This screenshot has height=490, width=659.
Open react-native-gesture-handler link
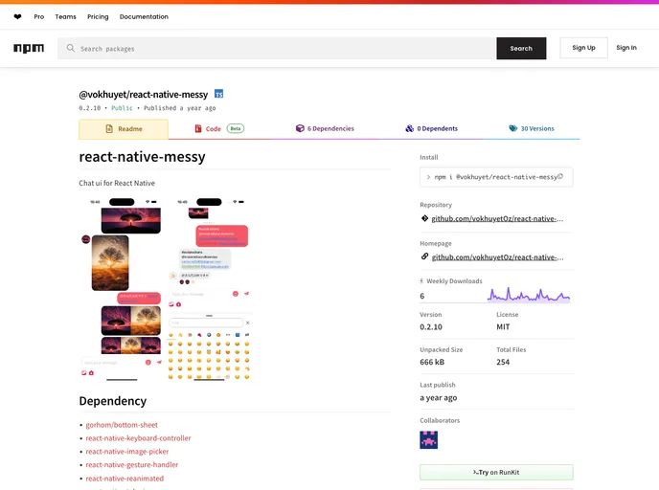coord(132,465)
